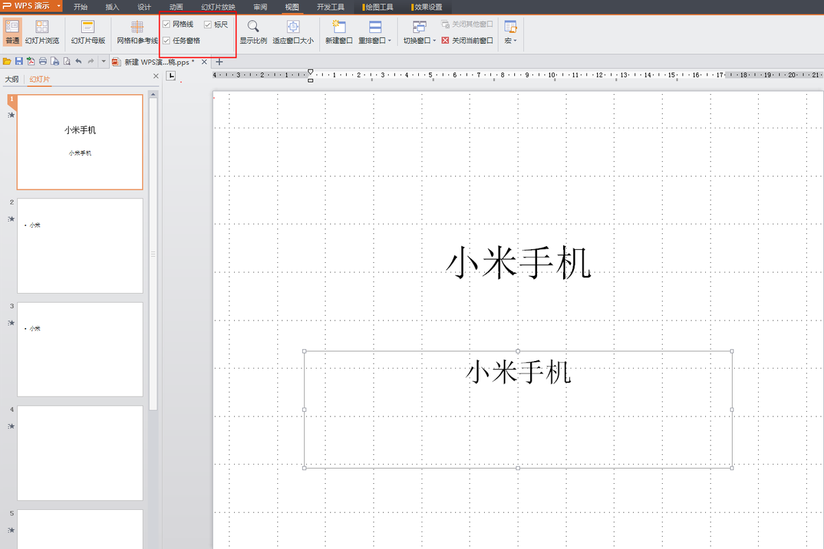
Task: Open a new document tab with plus button
Action: (220, 62)
